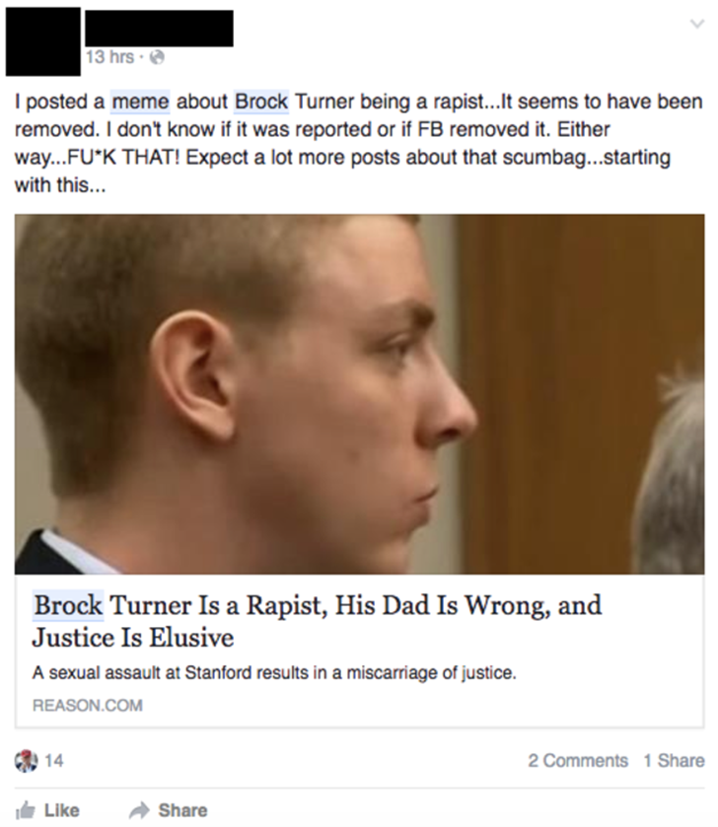View the 1 Share link
The width and height of the screenshot is (718, 827).
[x=674, y=761]
